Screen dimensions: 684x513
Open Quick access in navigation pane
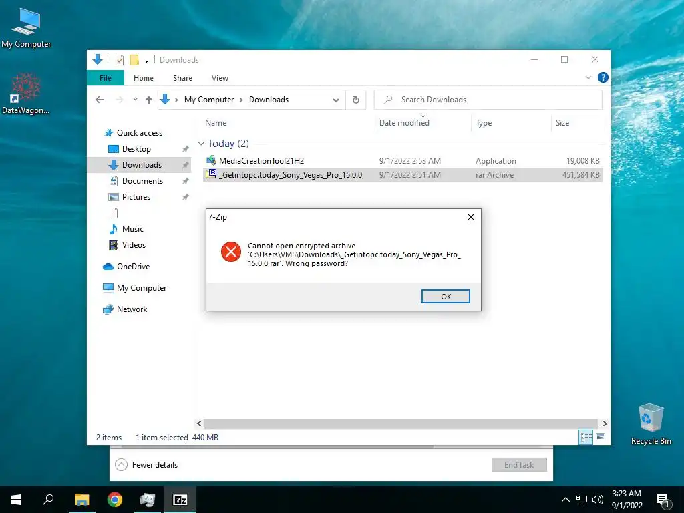point(139,133)
